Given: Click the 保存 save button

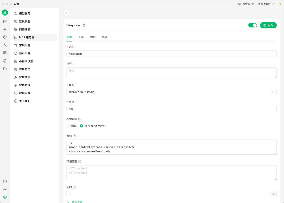Looking at the screenshot, I should [x=268, y=25].
